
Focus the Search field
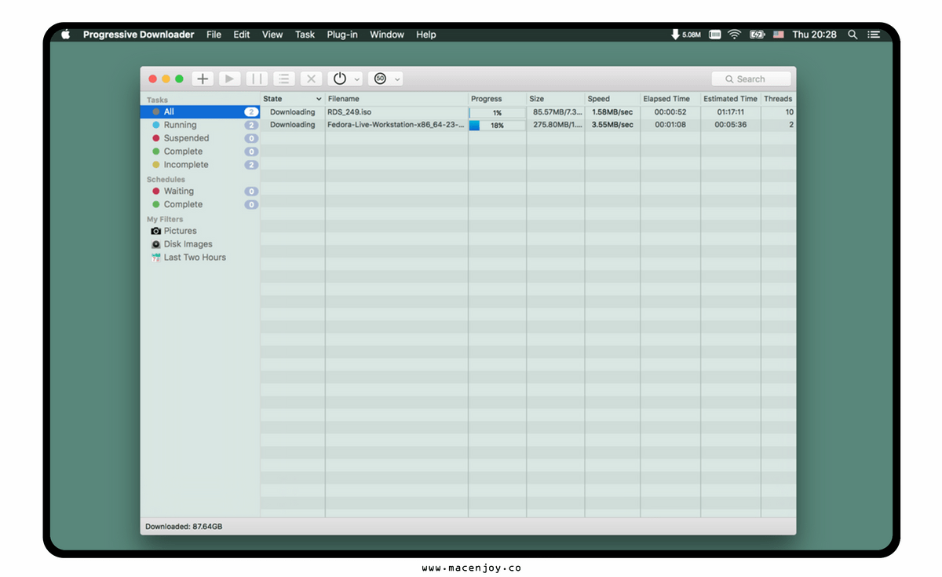[751, 79]
